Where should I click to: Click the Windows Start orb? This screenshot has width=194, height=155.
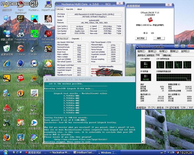pos(5,153)
